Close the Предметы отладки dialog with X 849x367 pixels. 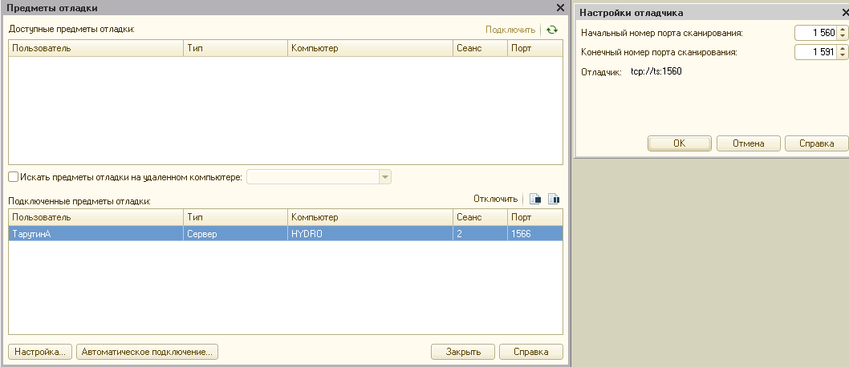coord(560,7)
